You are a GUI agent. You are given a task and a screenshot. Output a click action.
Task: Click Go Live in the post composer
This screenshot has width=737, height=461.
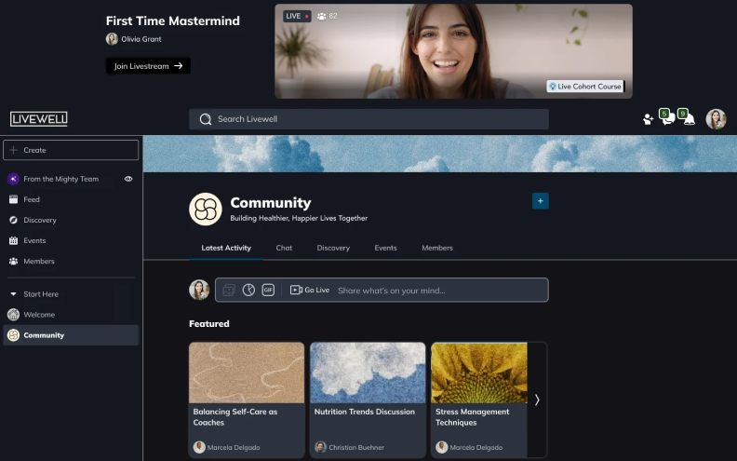click(x=310, y=290)
